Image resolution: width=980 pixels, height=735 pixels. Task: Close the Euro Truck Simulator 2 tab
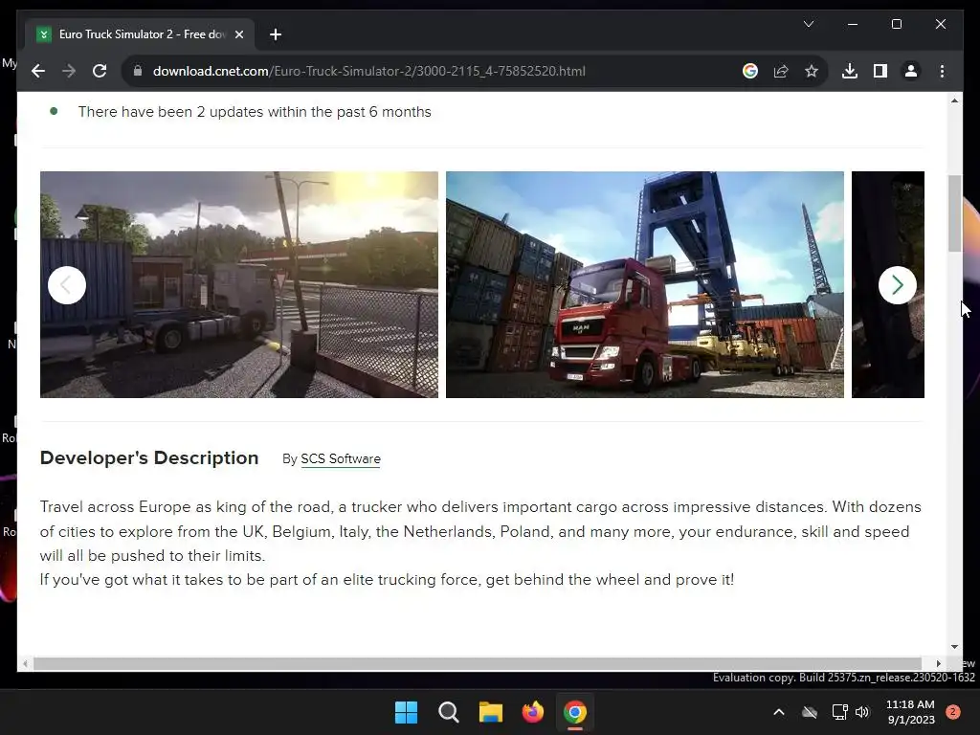tap(238, 34)
